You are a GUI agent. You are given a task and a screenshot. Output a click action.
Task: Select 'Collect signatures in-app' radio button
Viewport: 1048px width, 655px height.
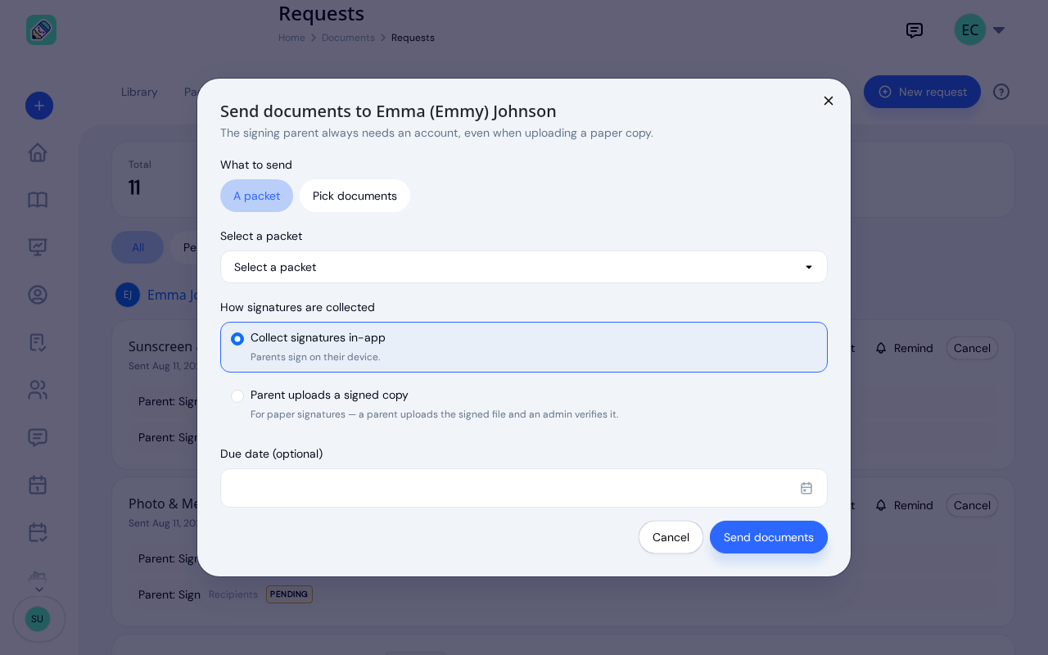pos(237,338)
